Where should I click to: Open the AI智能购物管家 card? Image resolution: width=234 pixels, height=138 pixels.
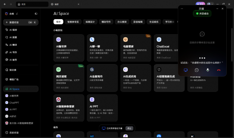[69, 108]
